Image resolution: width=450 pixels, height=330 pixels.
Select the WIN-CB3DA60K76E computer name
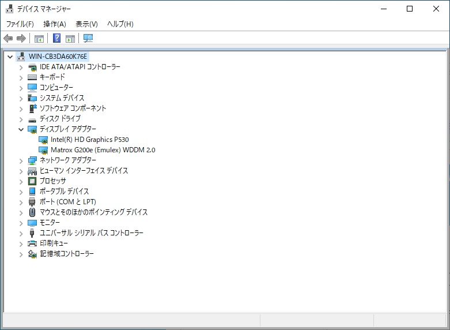point(58,57)
